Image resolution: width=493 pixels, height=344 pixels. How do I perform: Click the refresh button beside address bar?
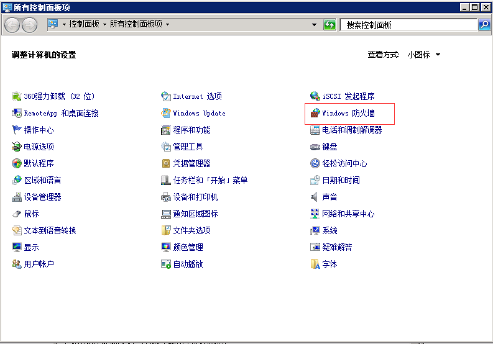point(330,25)
